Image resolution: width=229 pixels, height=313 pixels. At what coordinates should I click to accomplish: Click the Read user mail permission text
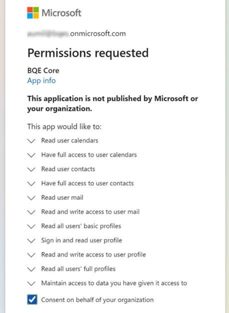[62, 198]
